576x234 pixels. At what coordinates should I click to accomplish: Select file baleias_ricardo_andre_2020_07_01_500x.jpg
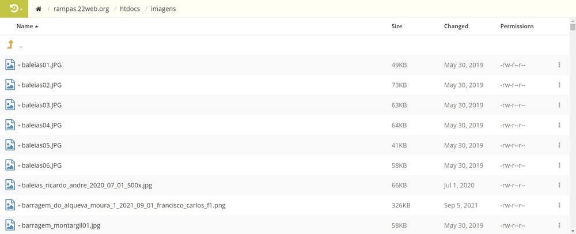point(87,185)
